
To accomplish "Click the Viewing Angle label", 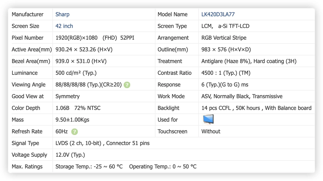I will pyautogui.click(x=29, y=85).
